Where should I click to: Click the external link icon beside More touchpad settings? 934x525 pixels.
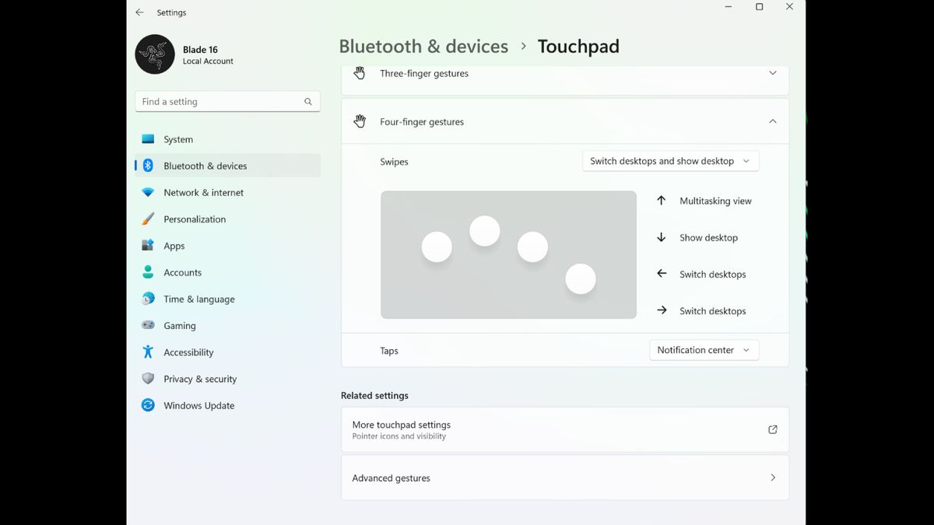coord(772,429)
